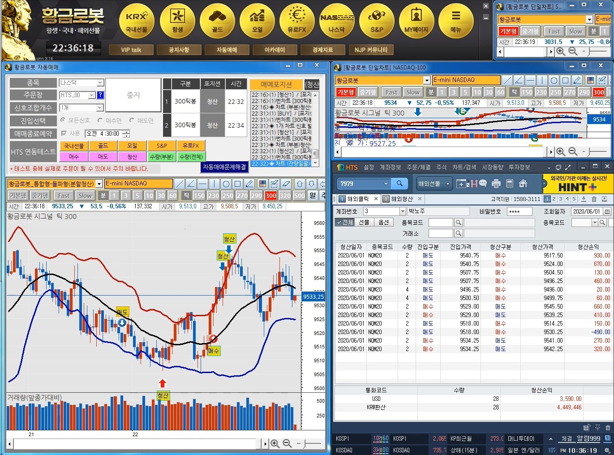
Task: Click the search magnifier button next to 7979 in HTS
Action: point(399,183)
